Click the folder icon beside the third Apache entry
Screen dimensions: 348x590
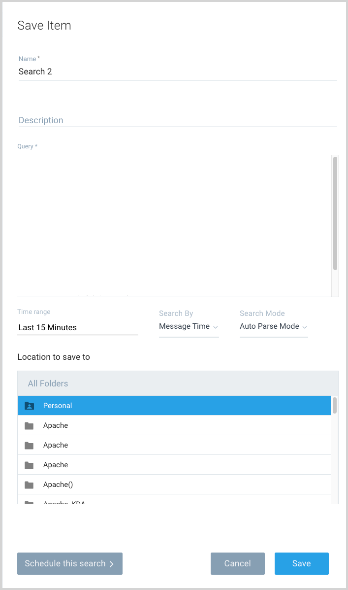pyautogui.click(x=29, y=464)
